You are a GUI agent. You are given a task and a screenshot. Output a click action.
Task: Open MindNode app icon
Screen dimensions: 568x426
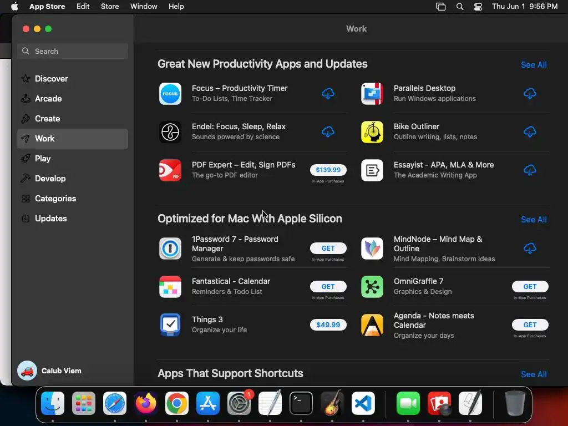[x=372, y=248]
